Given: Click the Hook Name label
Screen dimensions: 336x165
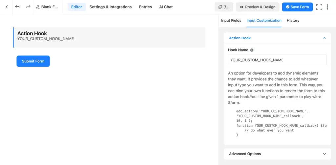Looking at the screenshot, I should pos(238,50).
